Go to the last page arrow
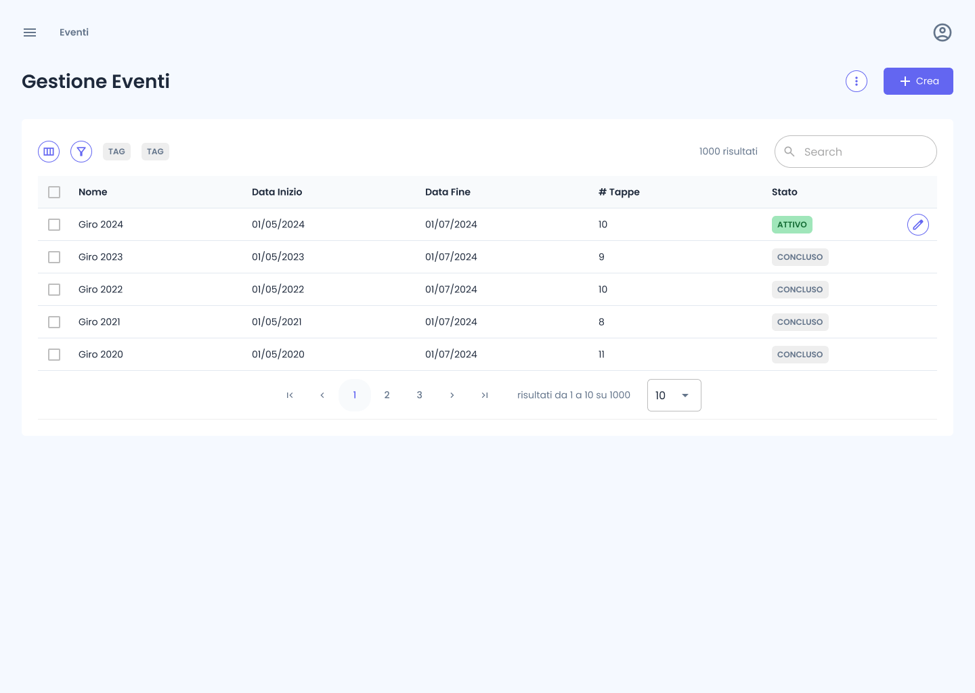Image resolution: width=975 pixels, height=693 pixels. point(485,395)
